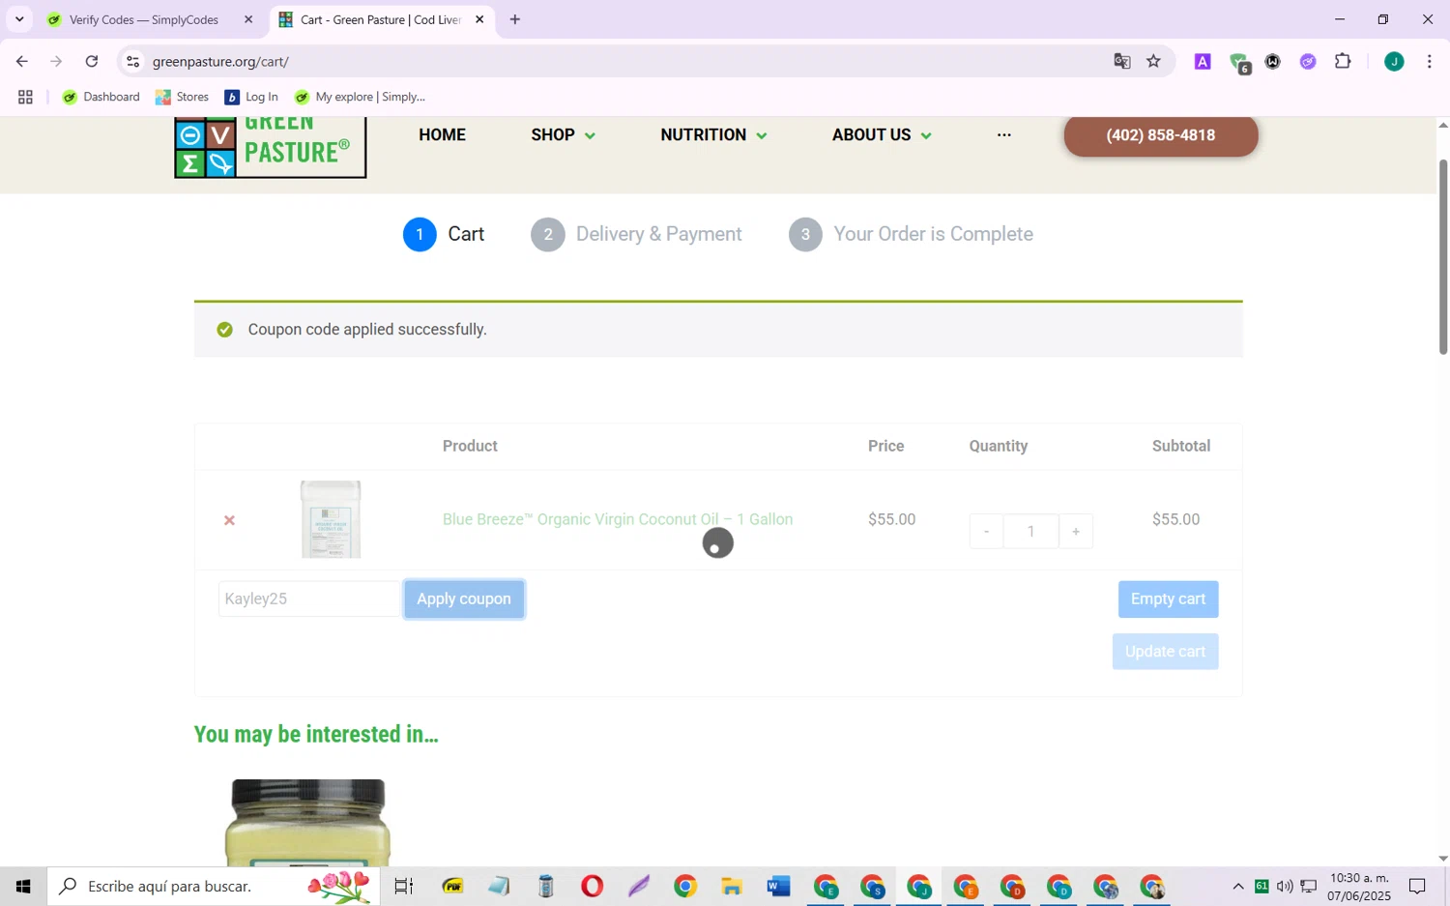
Task: Open a new tab with the plus icon
Action: coord(515,19)
